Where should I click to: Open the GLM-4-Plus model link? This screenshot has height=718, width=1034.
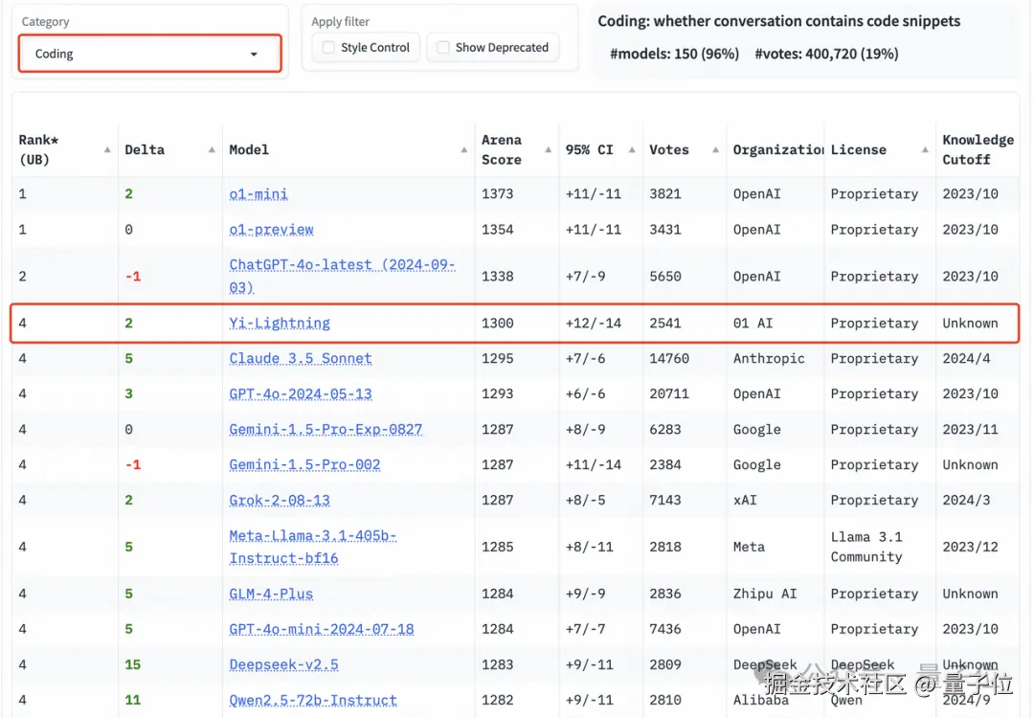coord(271,595)
